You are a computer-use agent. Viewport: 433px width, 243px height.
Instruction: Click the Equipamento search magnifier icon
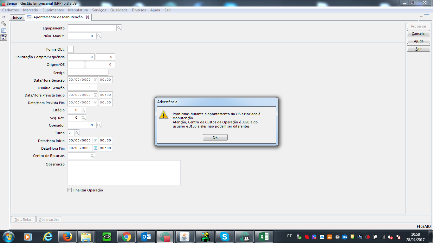point(119,28)
